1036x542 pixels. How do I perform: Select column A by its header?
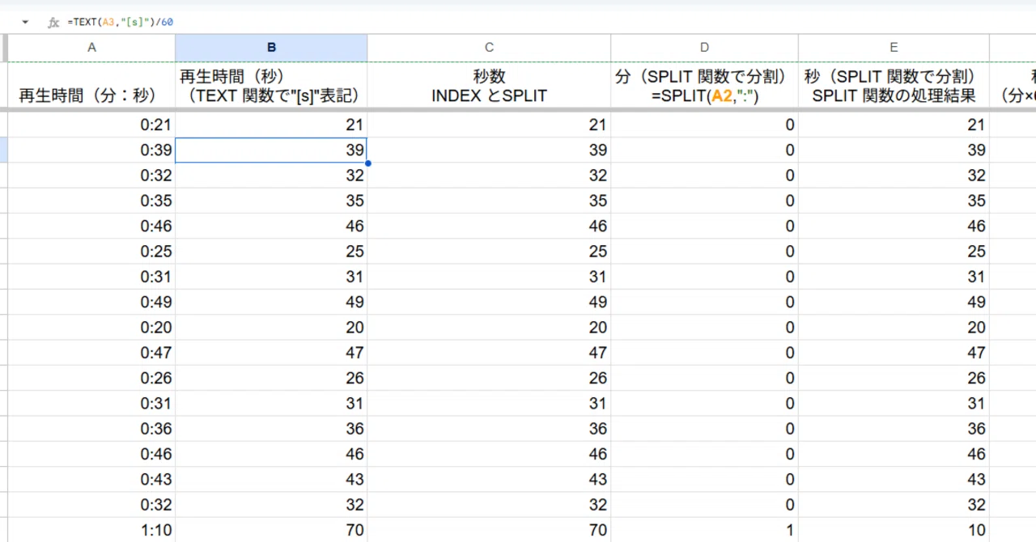[x=91, y=48]
